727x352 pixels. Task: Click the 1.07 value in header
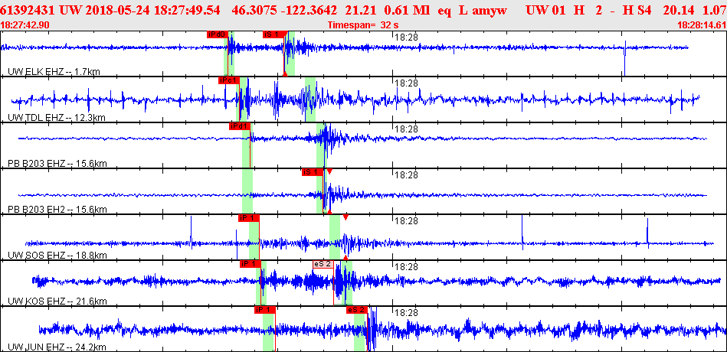coord(715,10)
